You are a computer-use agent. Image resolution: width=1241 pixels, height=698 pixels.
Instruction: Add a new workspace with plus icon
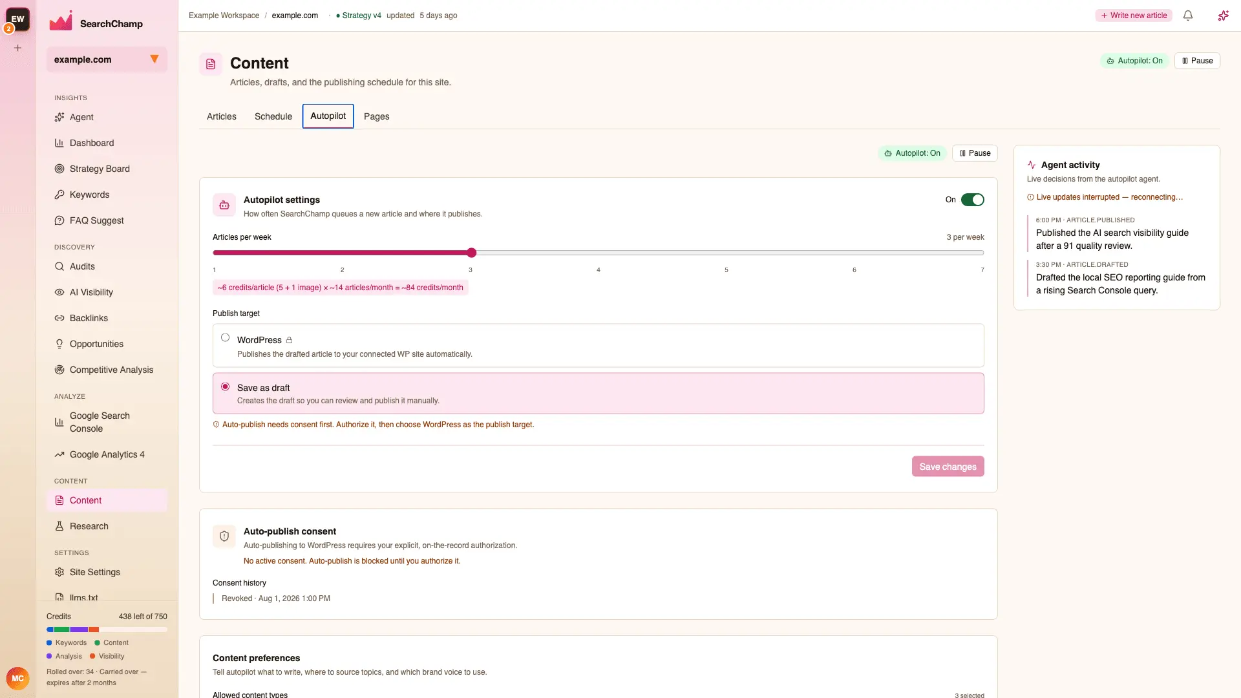[18, 48]
